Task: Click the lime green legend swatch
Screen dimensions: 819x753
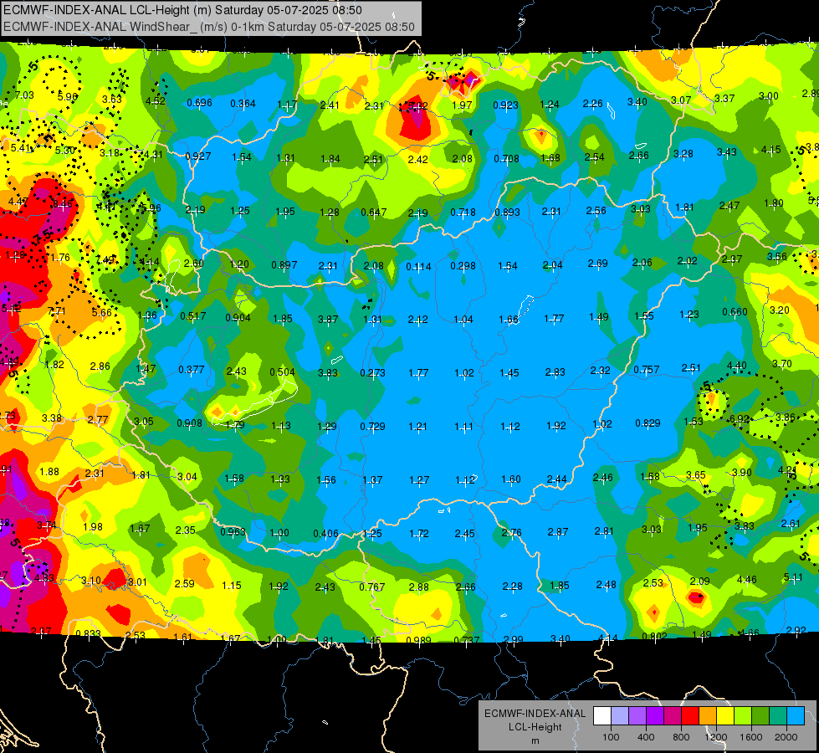Action: [743, 716]
